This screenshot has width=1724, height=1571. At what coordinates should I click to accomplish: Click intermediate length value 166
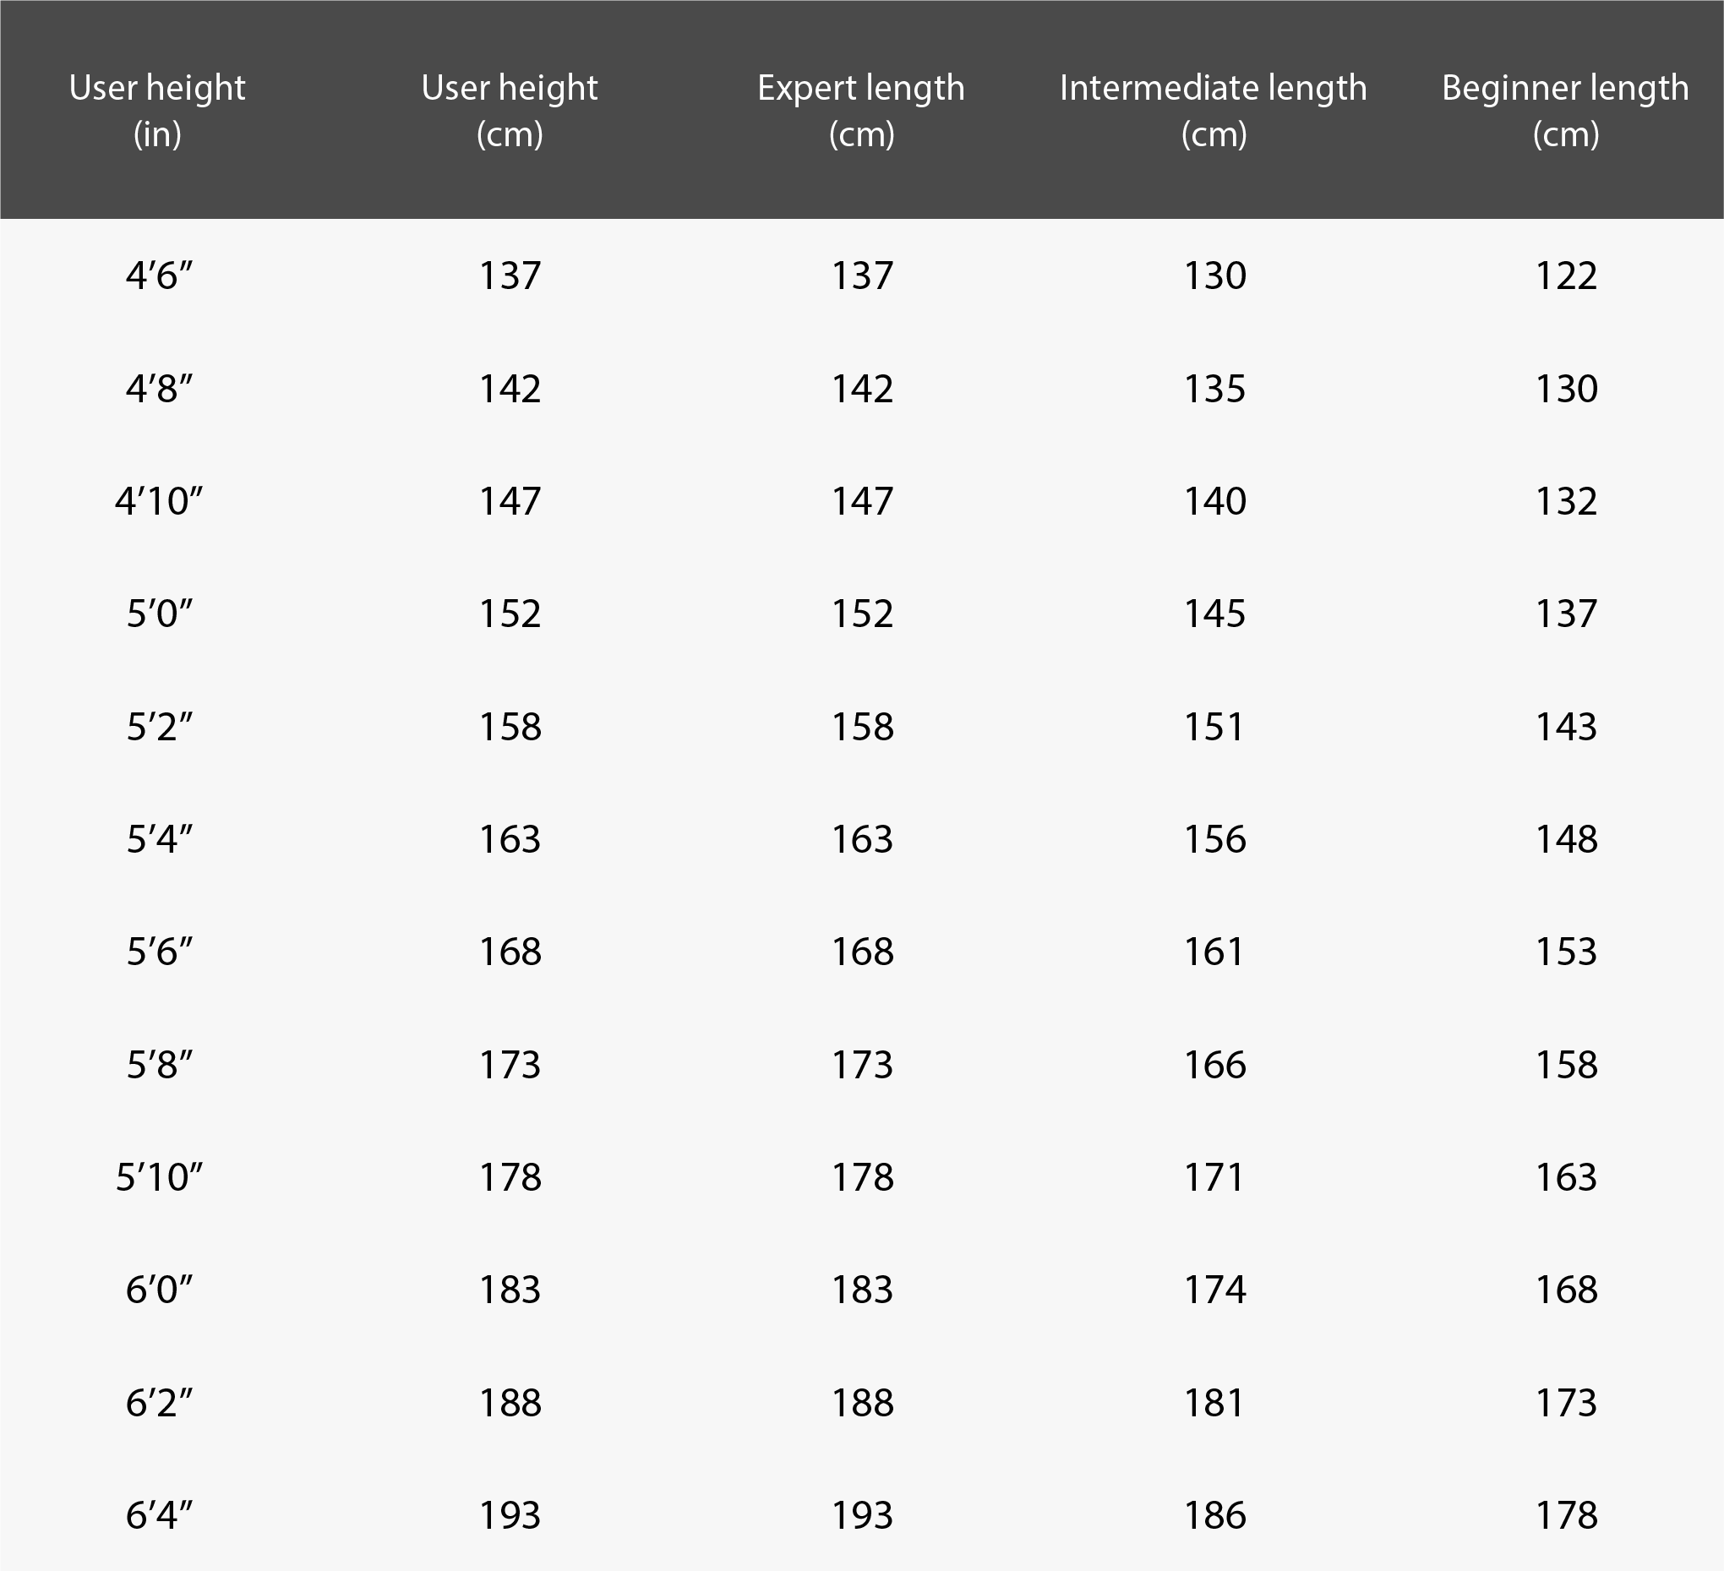1214,1065
